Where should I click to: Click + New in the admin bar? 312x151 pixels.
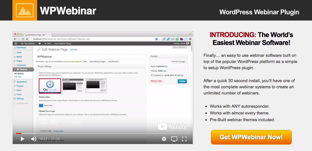(x=48, y=44)
